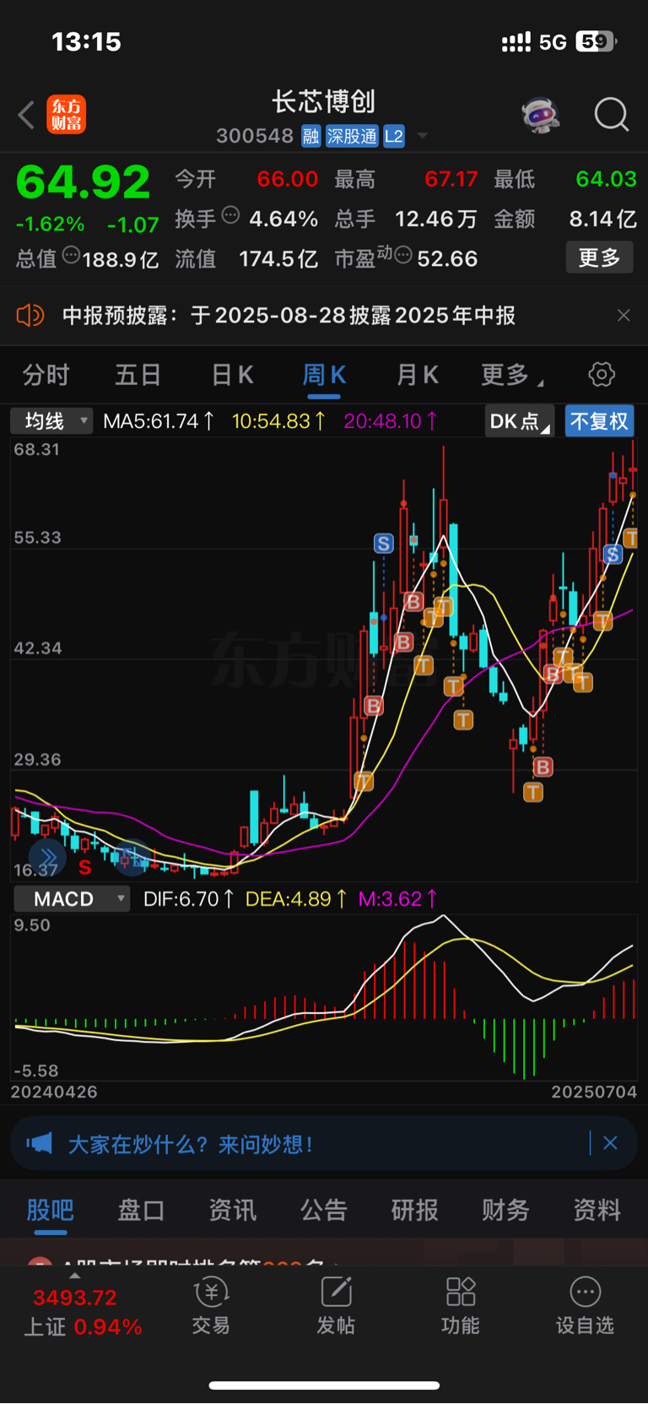Open the 资讯 tab

pos(232,1210)
